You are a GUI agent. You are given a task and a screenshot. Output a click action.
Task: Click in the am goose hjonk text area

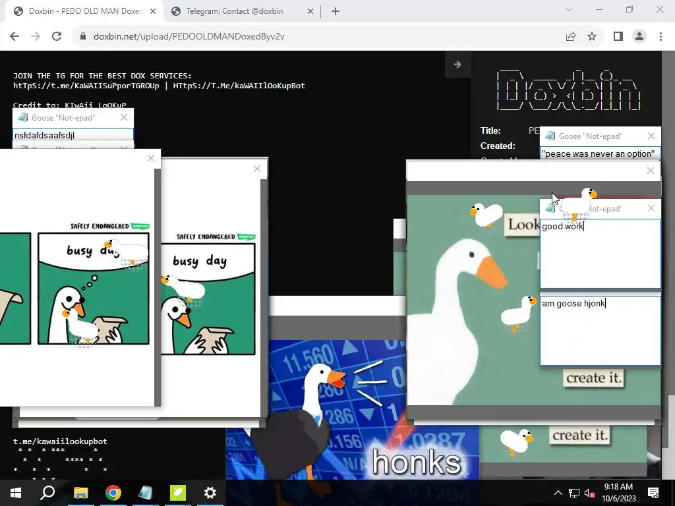click(x=600, y=331)
